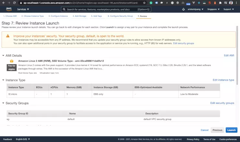Select the 7. Review tab
The image size is (240, 142).
142,16
